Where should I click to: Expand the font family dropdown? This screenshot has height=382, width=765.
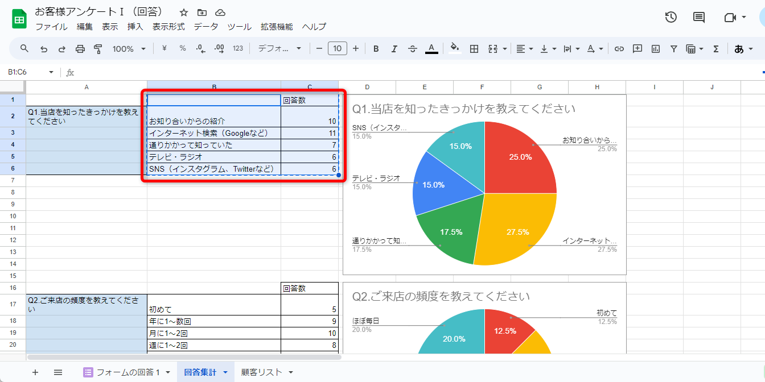pyautogui.click(x=279, y=49)
